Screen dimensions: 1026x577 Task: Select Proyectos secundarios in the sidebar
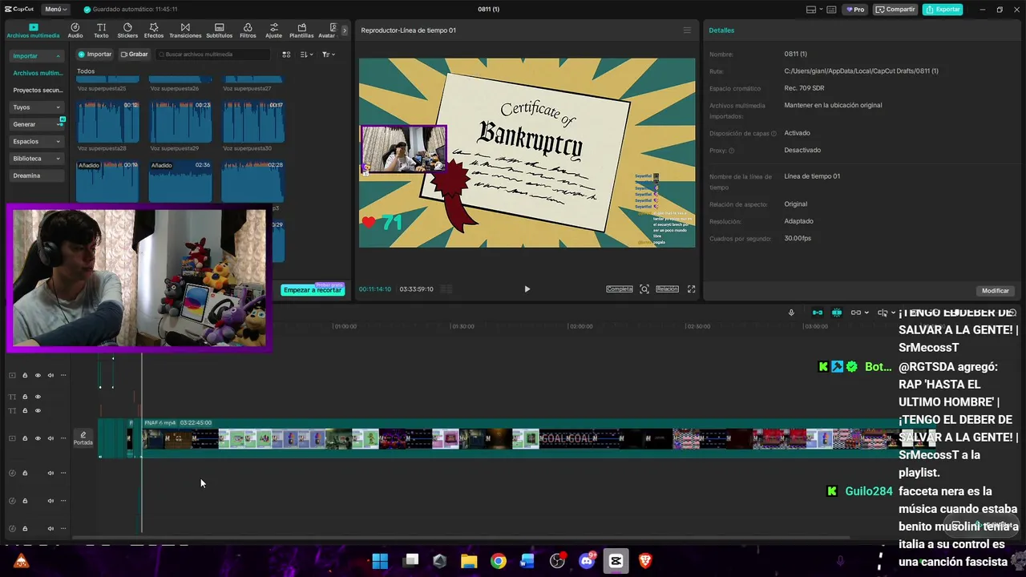coord(37,91)
